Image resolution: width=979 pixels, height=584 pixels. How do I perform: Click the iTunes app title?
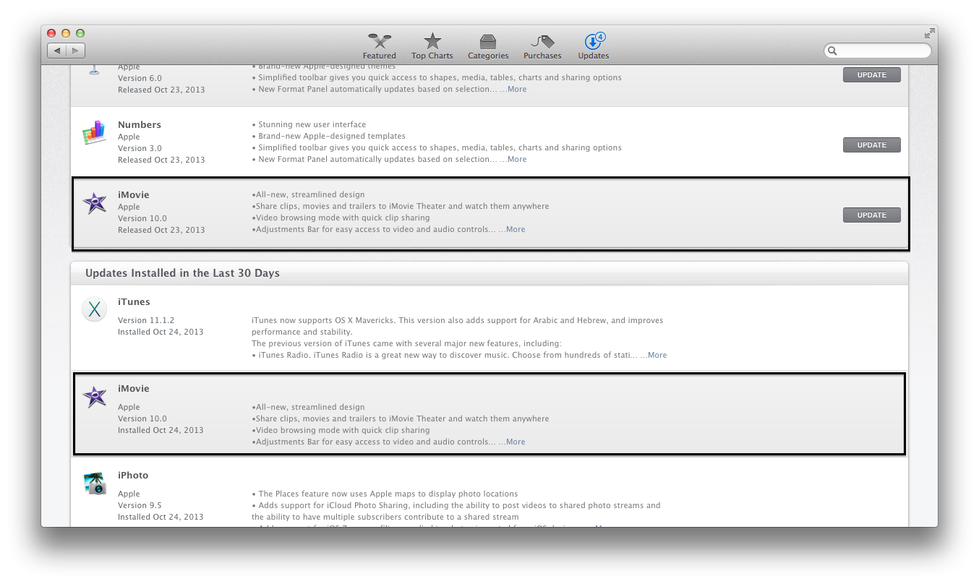tap(134, 301)
